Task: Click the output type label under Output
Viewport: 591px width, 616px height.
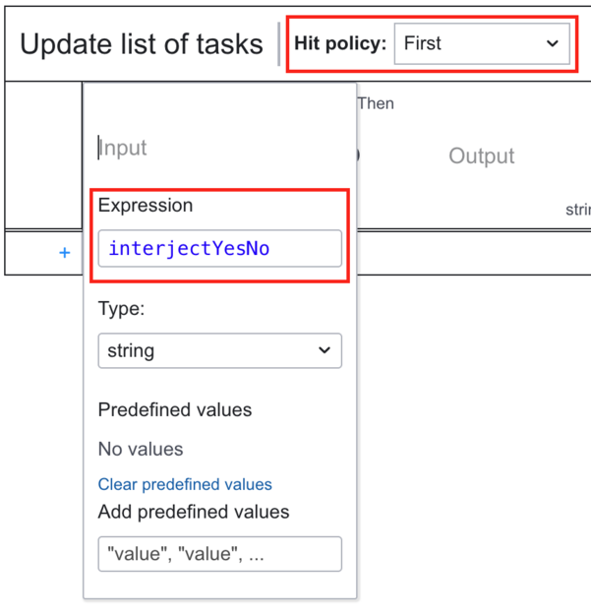Action: coord(578,210)
